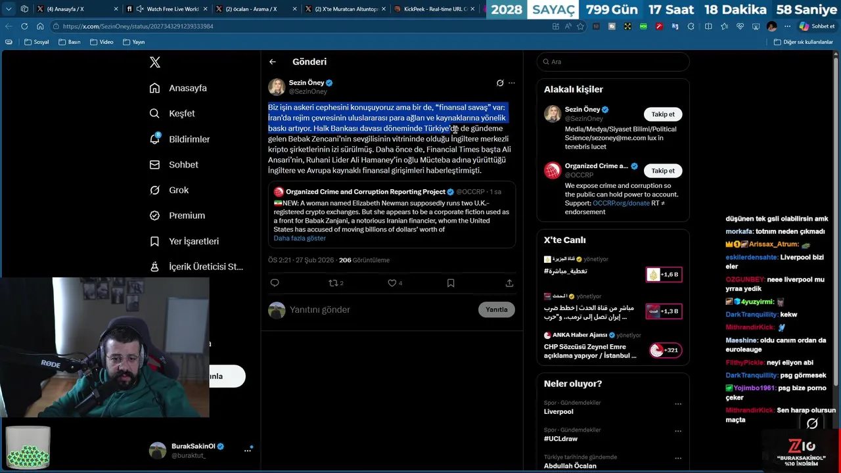
Task: Open read aloud icon in address bar
Action: [568, 26]
